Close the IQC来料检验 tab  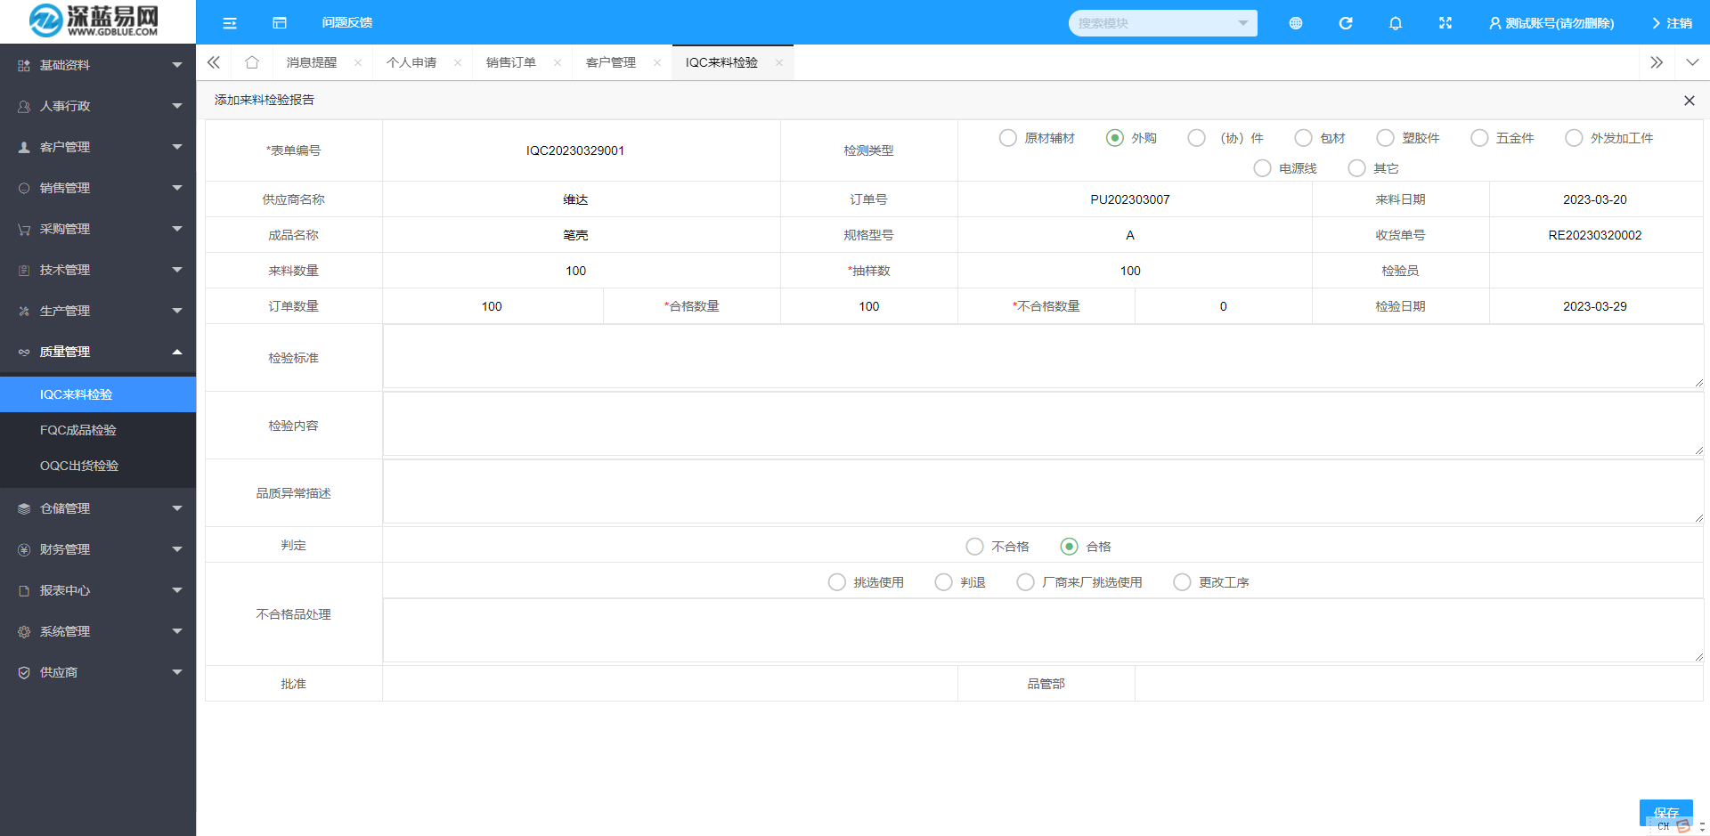coord(779,62)
